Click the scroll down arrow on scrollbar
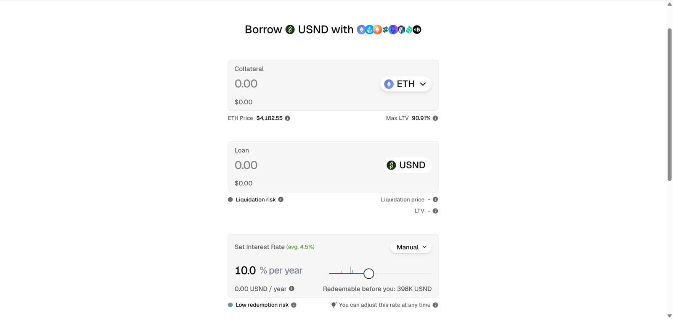673x319 pixels. [669, 316]
